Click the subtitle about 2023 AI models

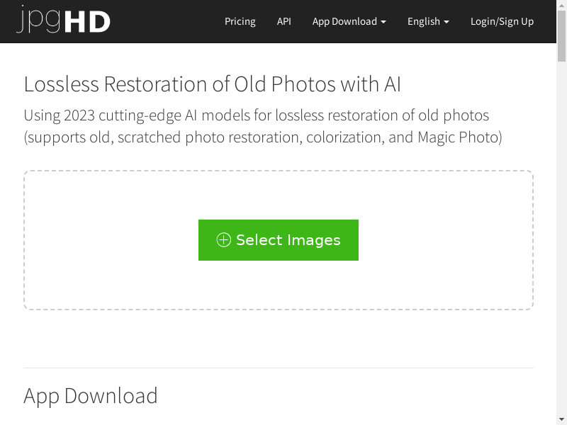[263, 126]
